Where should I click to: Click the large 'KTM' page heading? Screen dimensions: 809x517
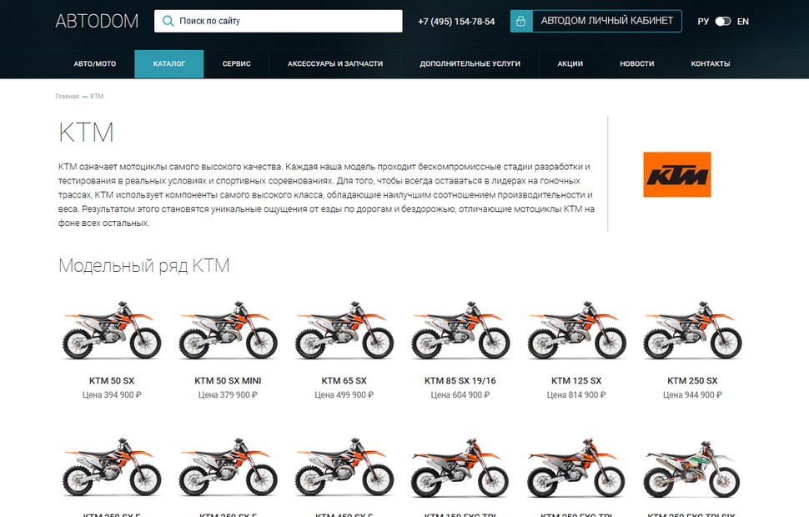pyautogui.click(x=86, y=133)
